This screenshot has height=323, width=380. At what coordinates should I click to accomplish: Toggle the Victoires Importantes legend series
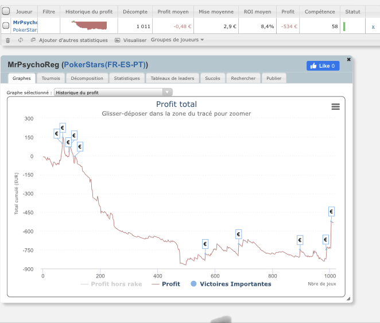click(x=231, y=284)
